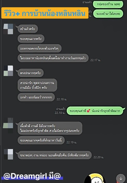Select the ตรงปกมากๆครับ message bubble

(31, 73)
